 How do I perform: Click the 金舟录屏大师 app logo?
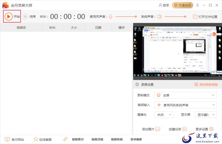[5, 5]
